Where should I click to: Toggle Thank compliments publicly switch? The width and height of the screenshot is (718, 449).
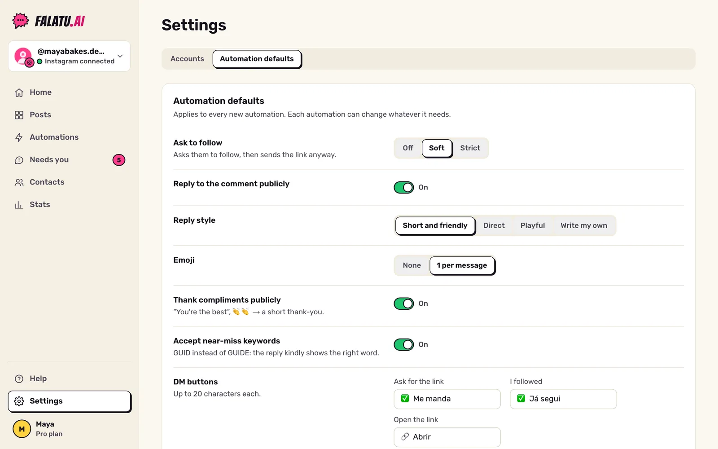coord(404,304)
